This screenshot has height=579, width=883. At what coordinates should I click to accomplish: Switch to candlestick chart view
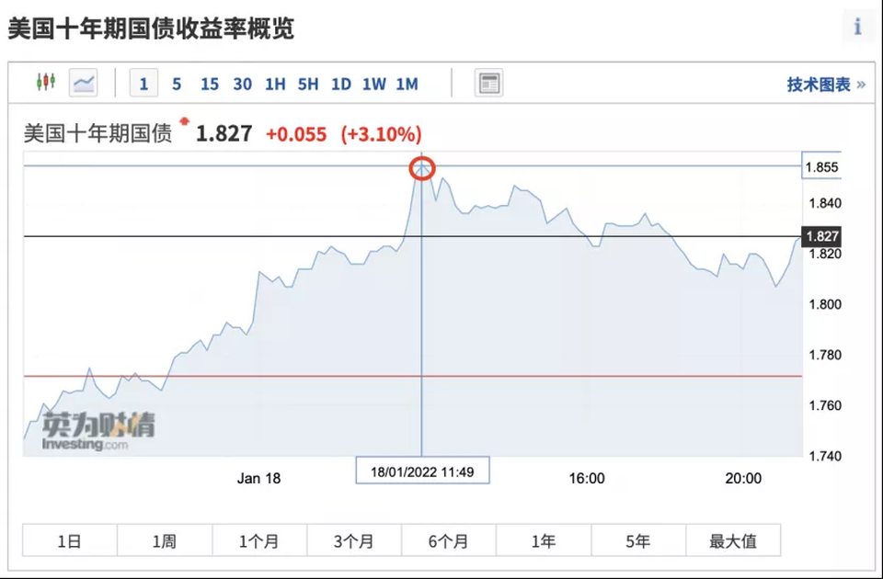point(46,83)
